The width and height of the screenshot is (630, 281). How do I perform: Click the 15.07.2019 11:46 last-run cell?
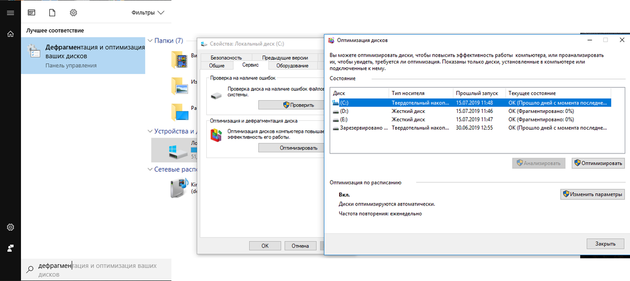point(475,111)
